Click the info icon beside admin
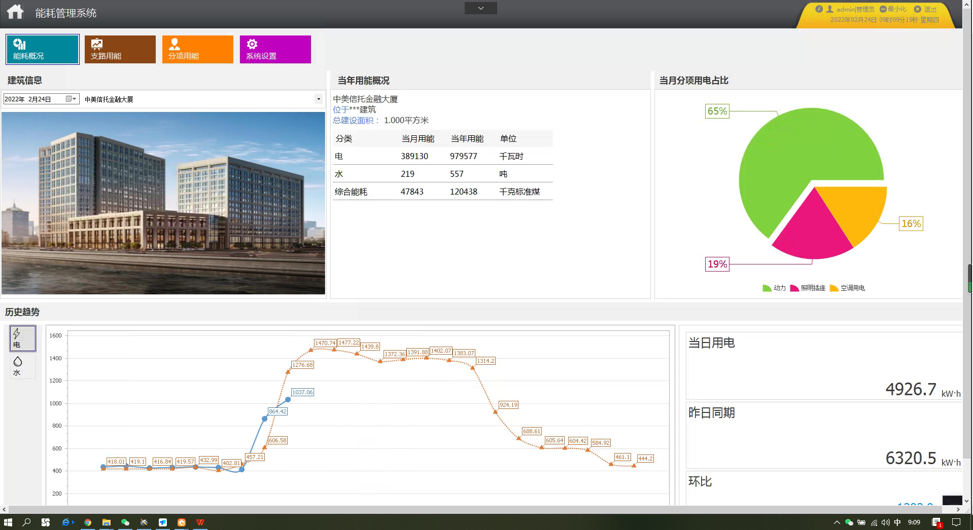The width and height of the screenshot is (973, 530). 819,9
